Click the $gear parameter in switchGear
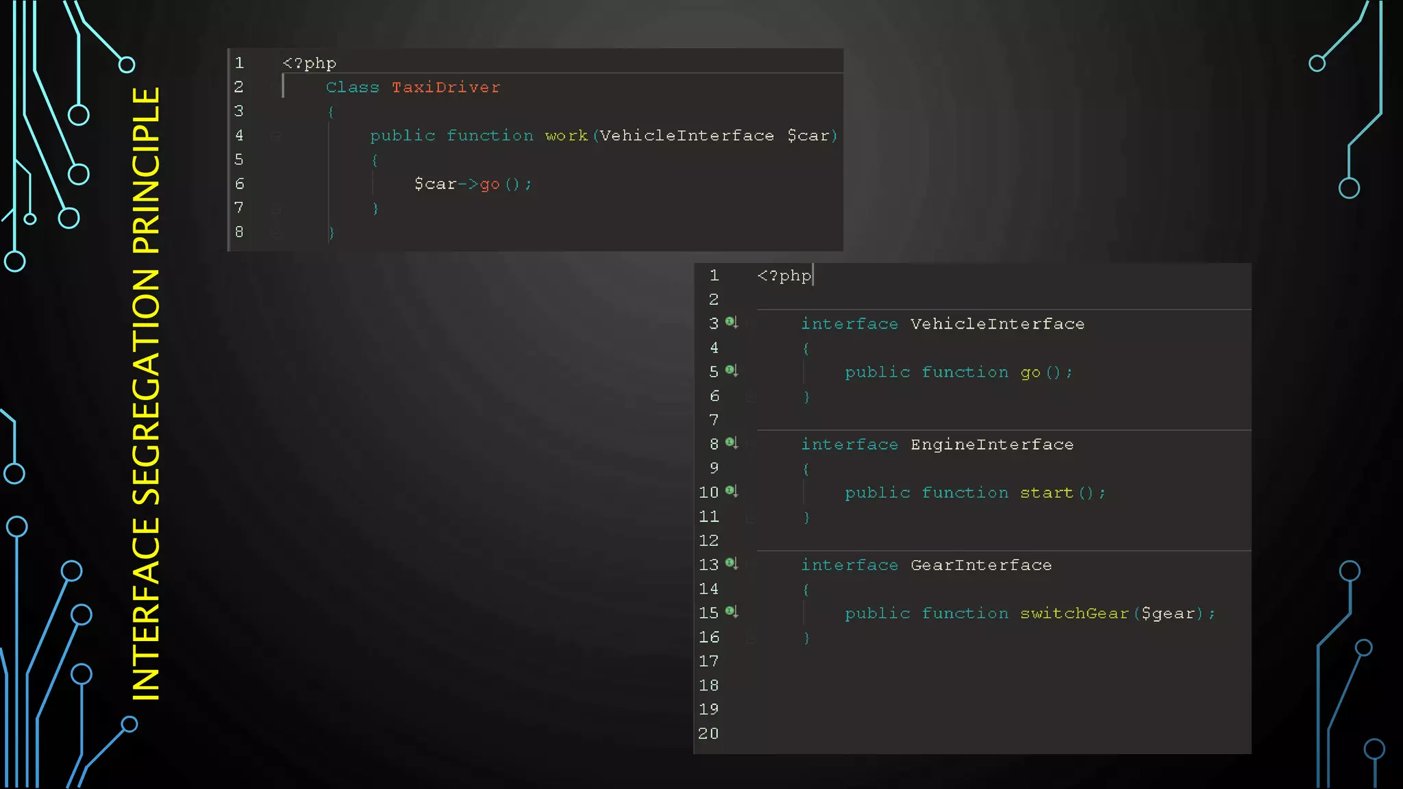Image resolution: width=1403 pixels, height=789 pixels. pyautogui.click(x=1168, y=614)
